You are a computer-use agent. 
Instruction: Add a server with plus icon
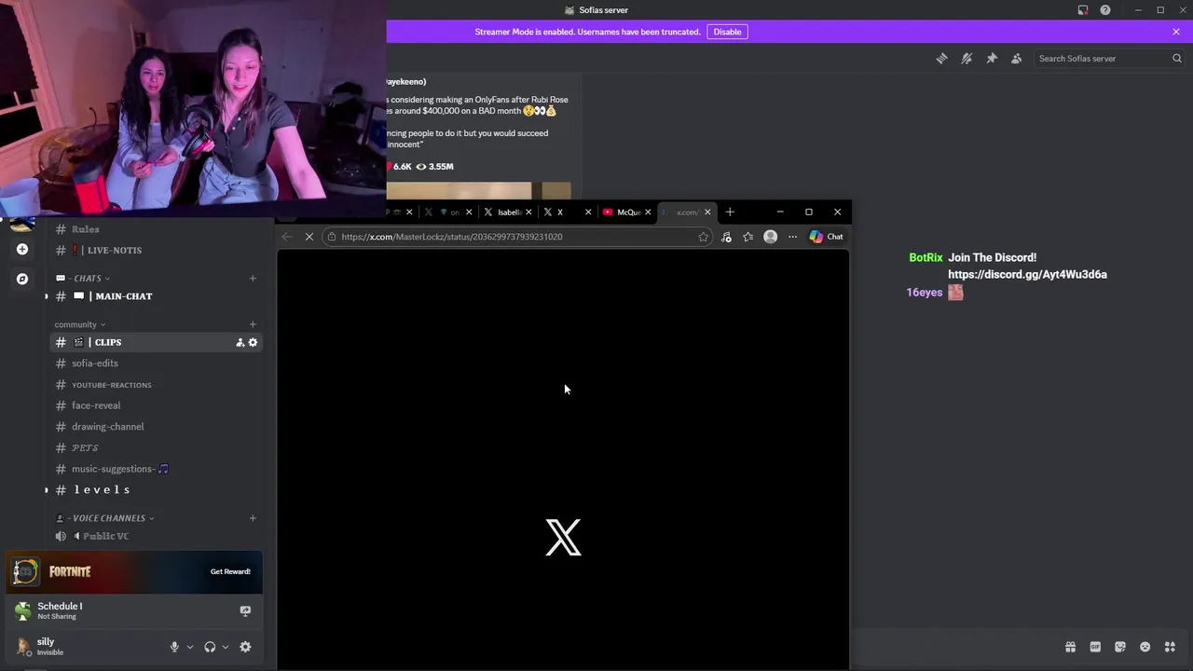(22, 249)
